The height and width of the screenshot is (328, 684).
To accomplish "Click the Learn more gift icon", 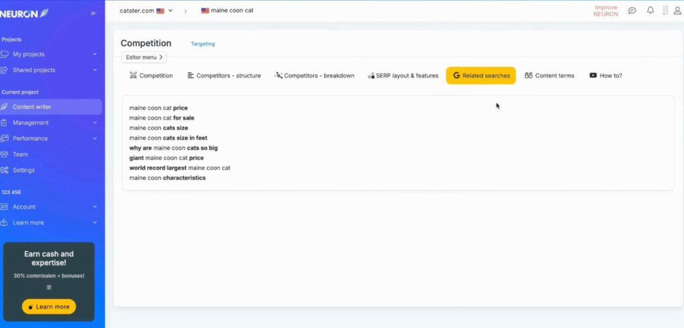I will [x=5, y=222].
